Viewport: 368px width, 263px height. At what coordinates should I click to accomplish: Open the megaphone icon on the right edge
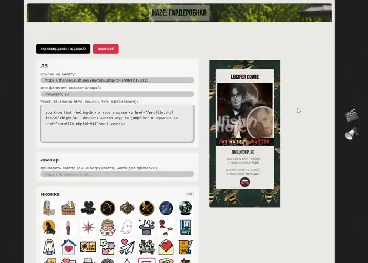[x=351, y=134]
